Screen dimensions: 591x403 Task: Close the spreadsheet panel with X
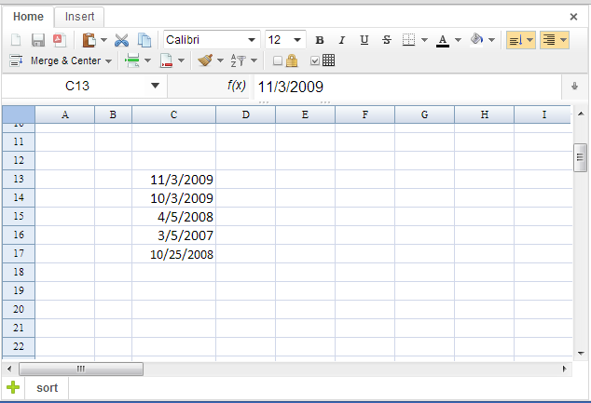573,17
